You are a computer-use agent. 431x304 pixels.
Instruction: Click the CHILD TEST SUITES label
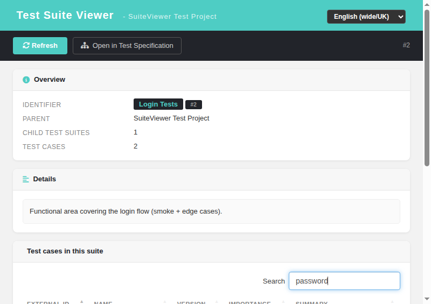pyautogui.click(x=56, y=133)
